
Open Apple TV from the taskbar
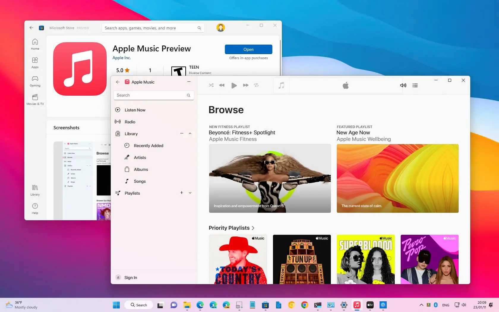(370, 305)
